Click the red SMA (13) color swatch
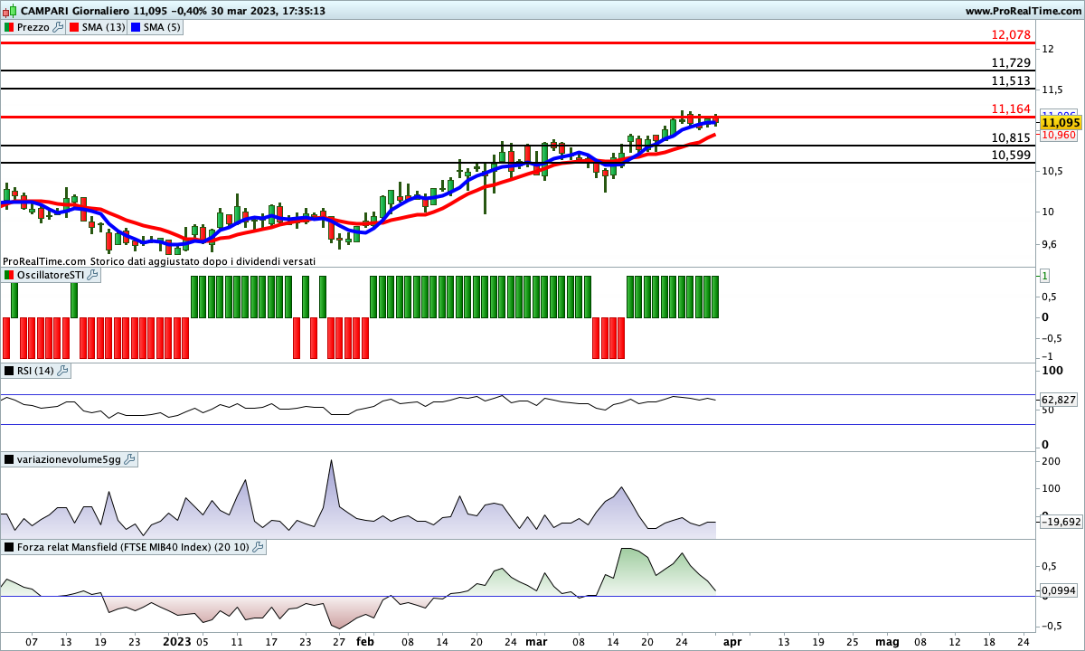The height and width of the screenshot is (651, 1085). [73, 28]
